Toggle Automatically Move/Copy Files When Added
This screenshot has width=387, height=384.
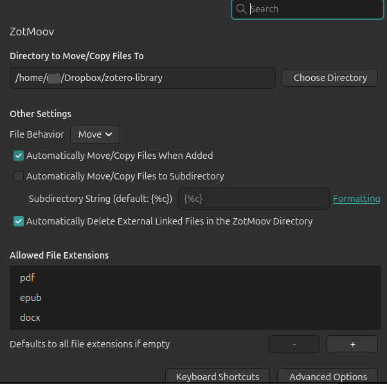[x=19, y=156]
